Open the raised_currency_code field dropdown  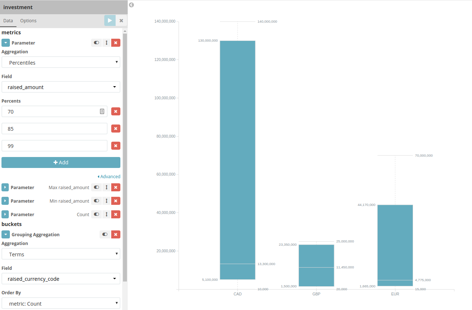(61, 279)
